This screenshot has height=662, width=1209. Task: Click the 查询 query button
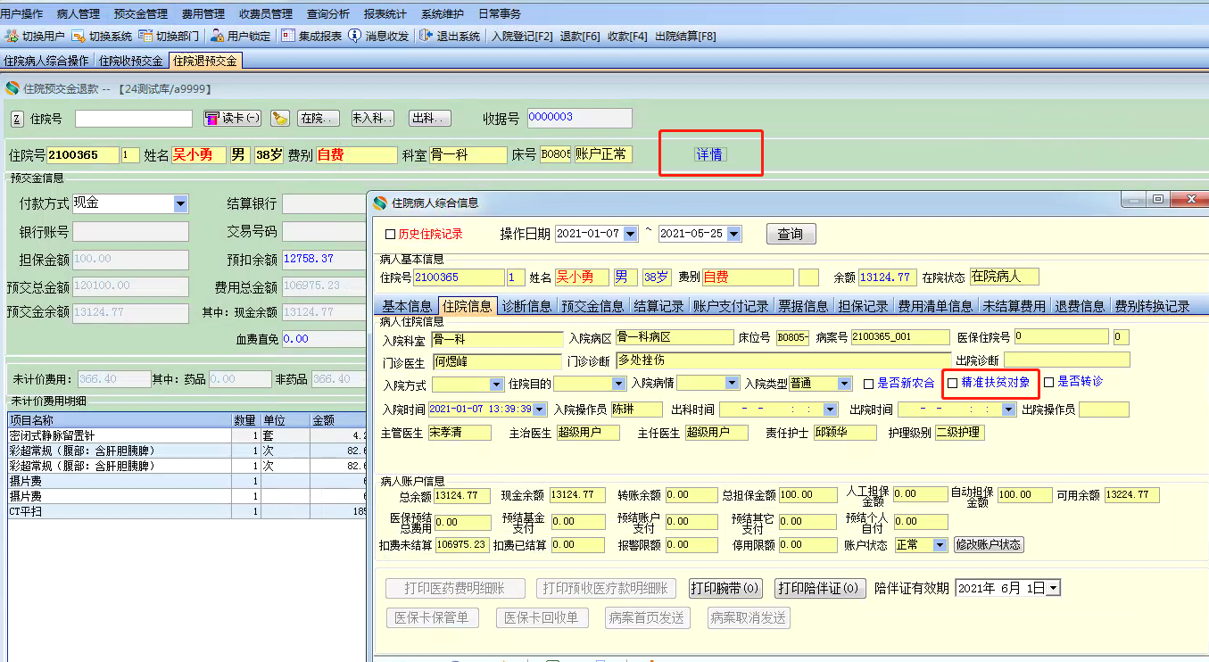coord(791,234)
